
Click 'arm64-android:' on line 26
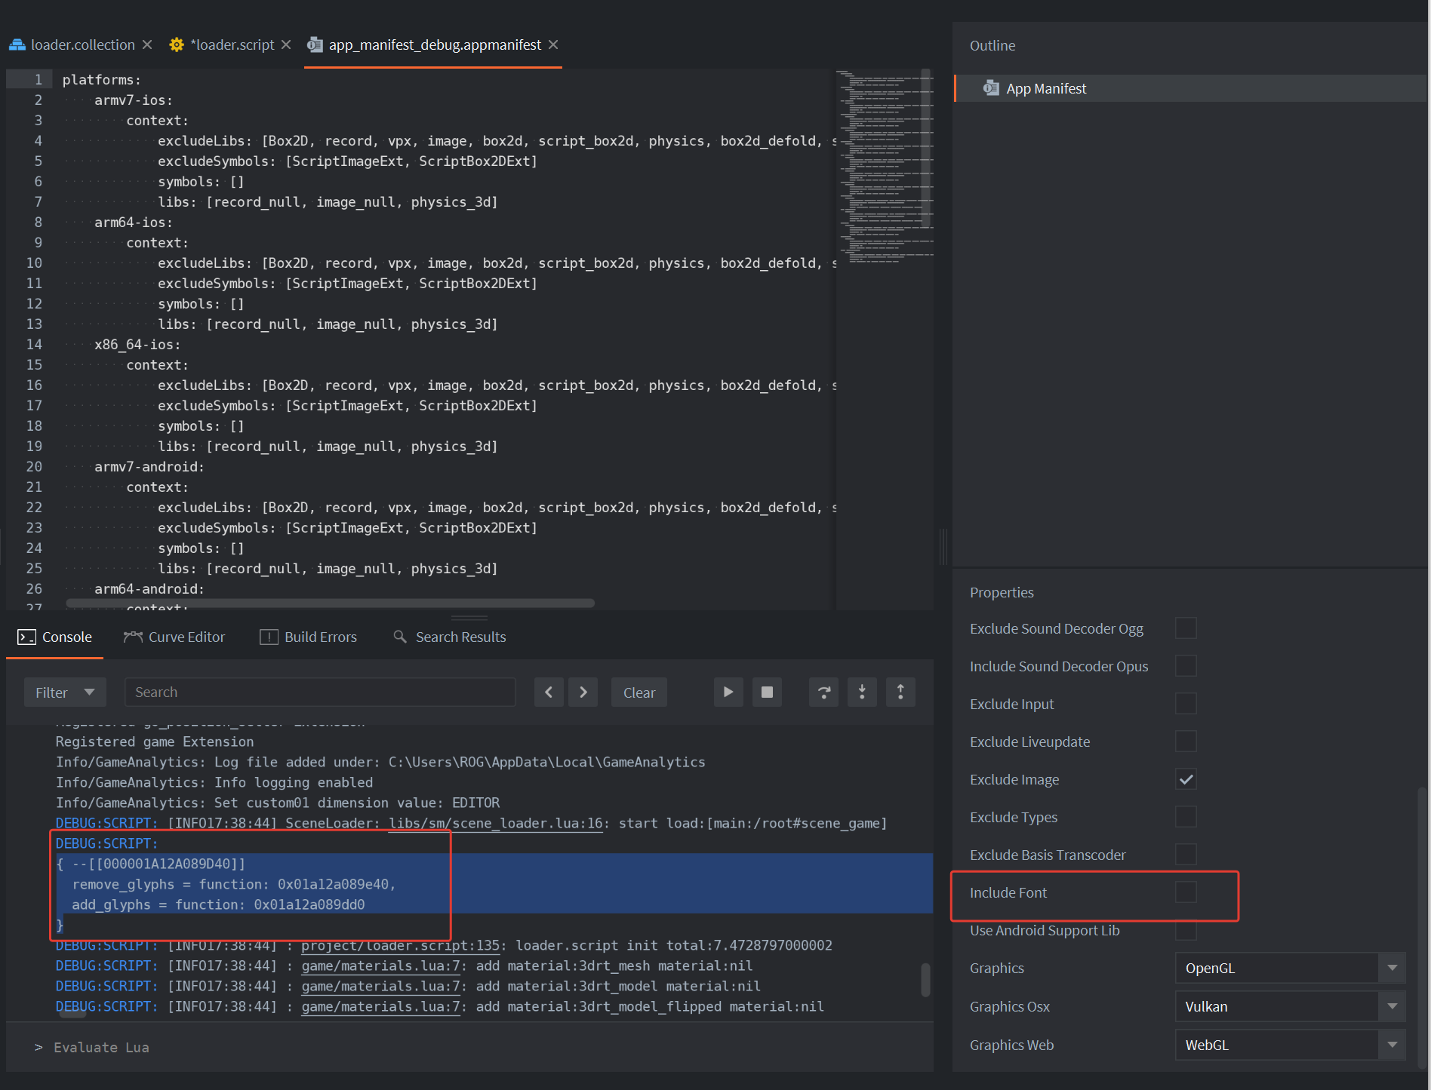click(149, 588)
